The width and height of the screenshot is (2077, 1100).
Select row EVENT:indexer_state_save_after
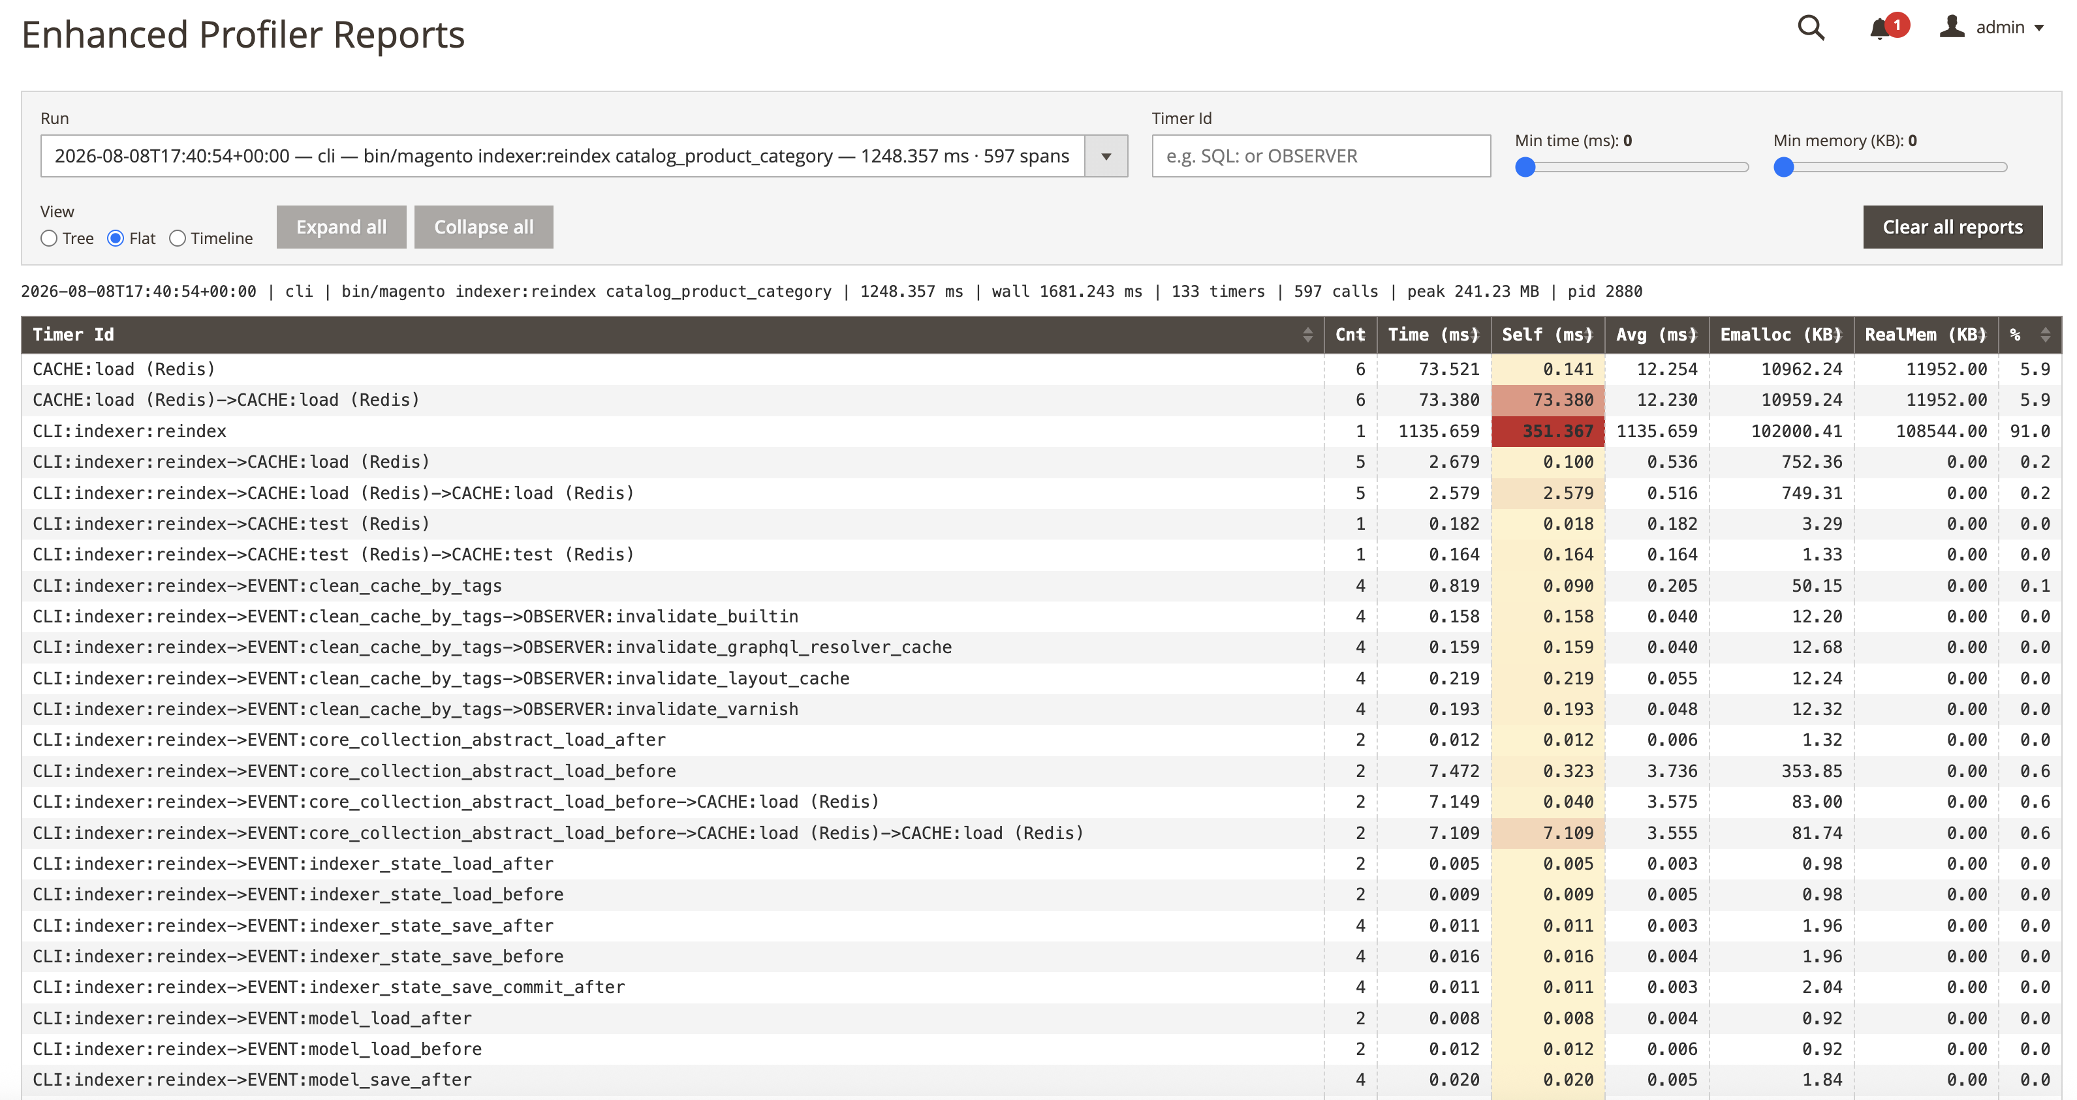tap(1041, 926)
